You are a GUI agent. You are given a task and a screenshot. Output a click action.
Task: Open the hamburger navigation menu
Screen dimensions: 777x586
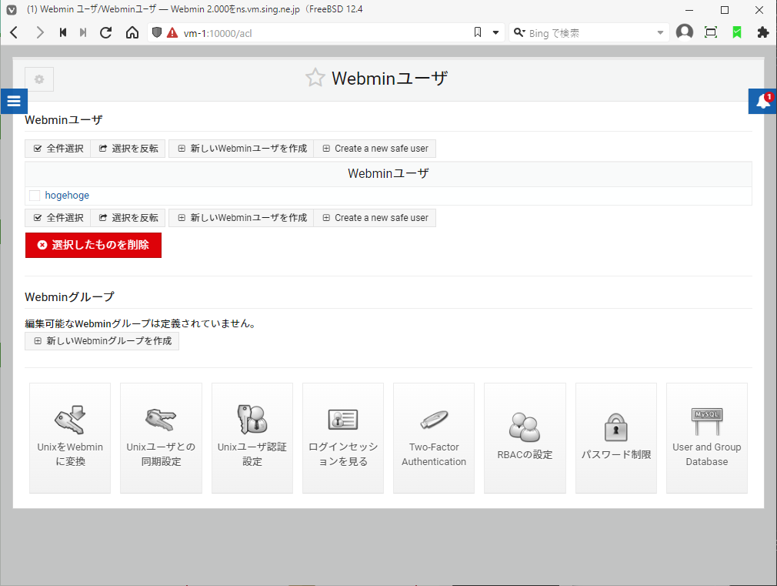14,101
